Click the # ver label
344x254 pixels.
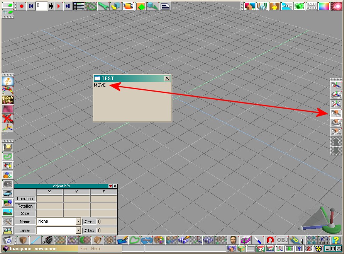coord(89,222)
